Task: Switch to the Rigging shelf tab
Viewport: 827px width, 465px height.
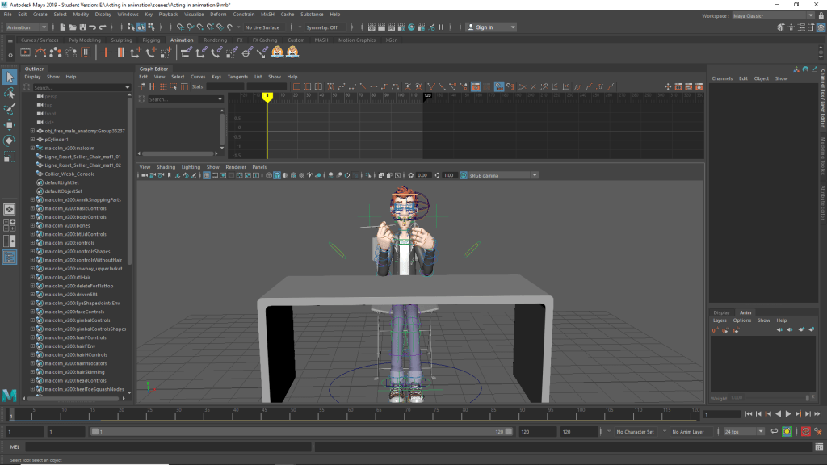Action: 151,40
